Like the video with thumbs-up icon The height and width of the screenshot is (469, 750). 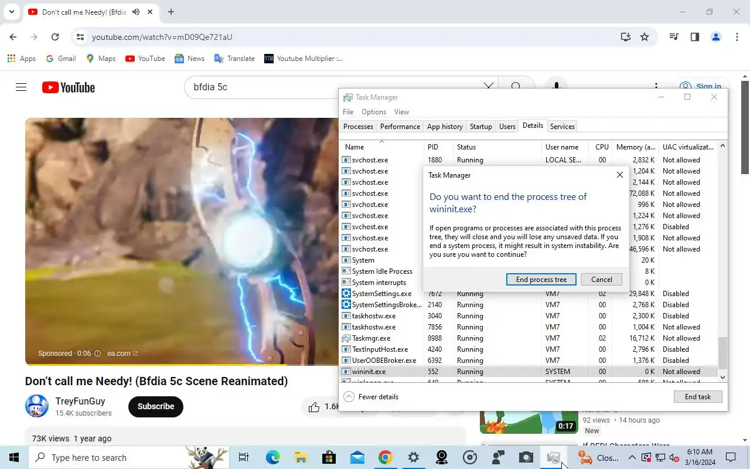click(x=314, y=406)
